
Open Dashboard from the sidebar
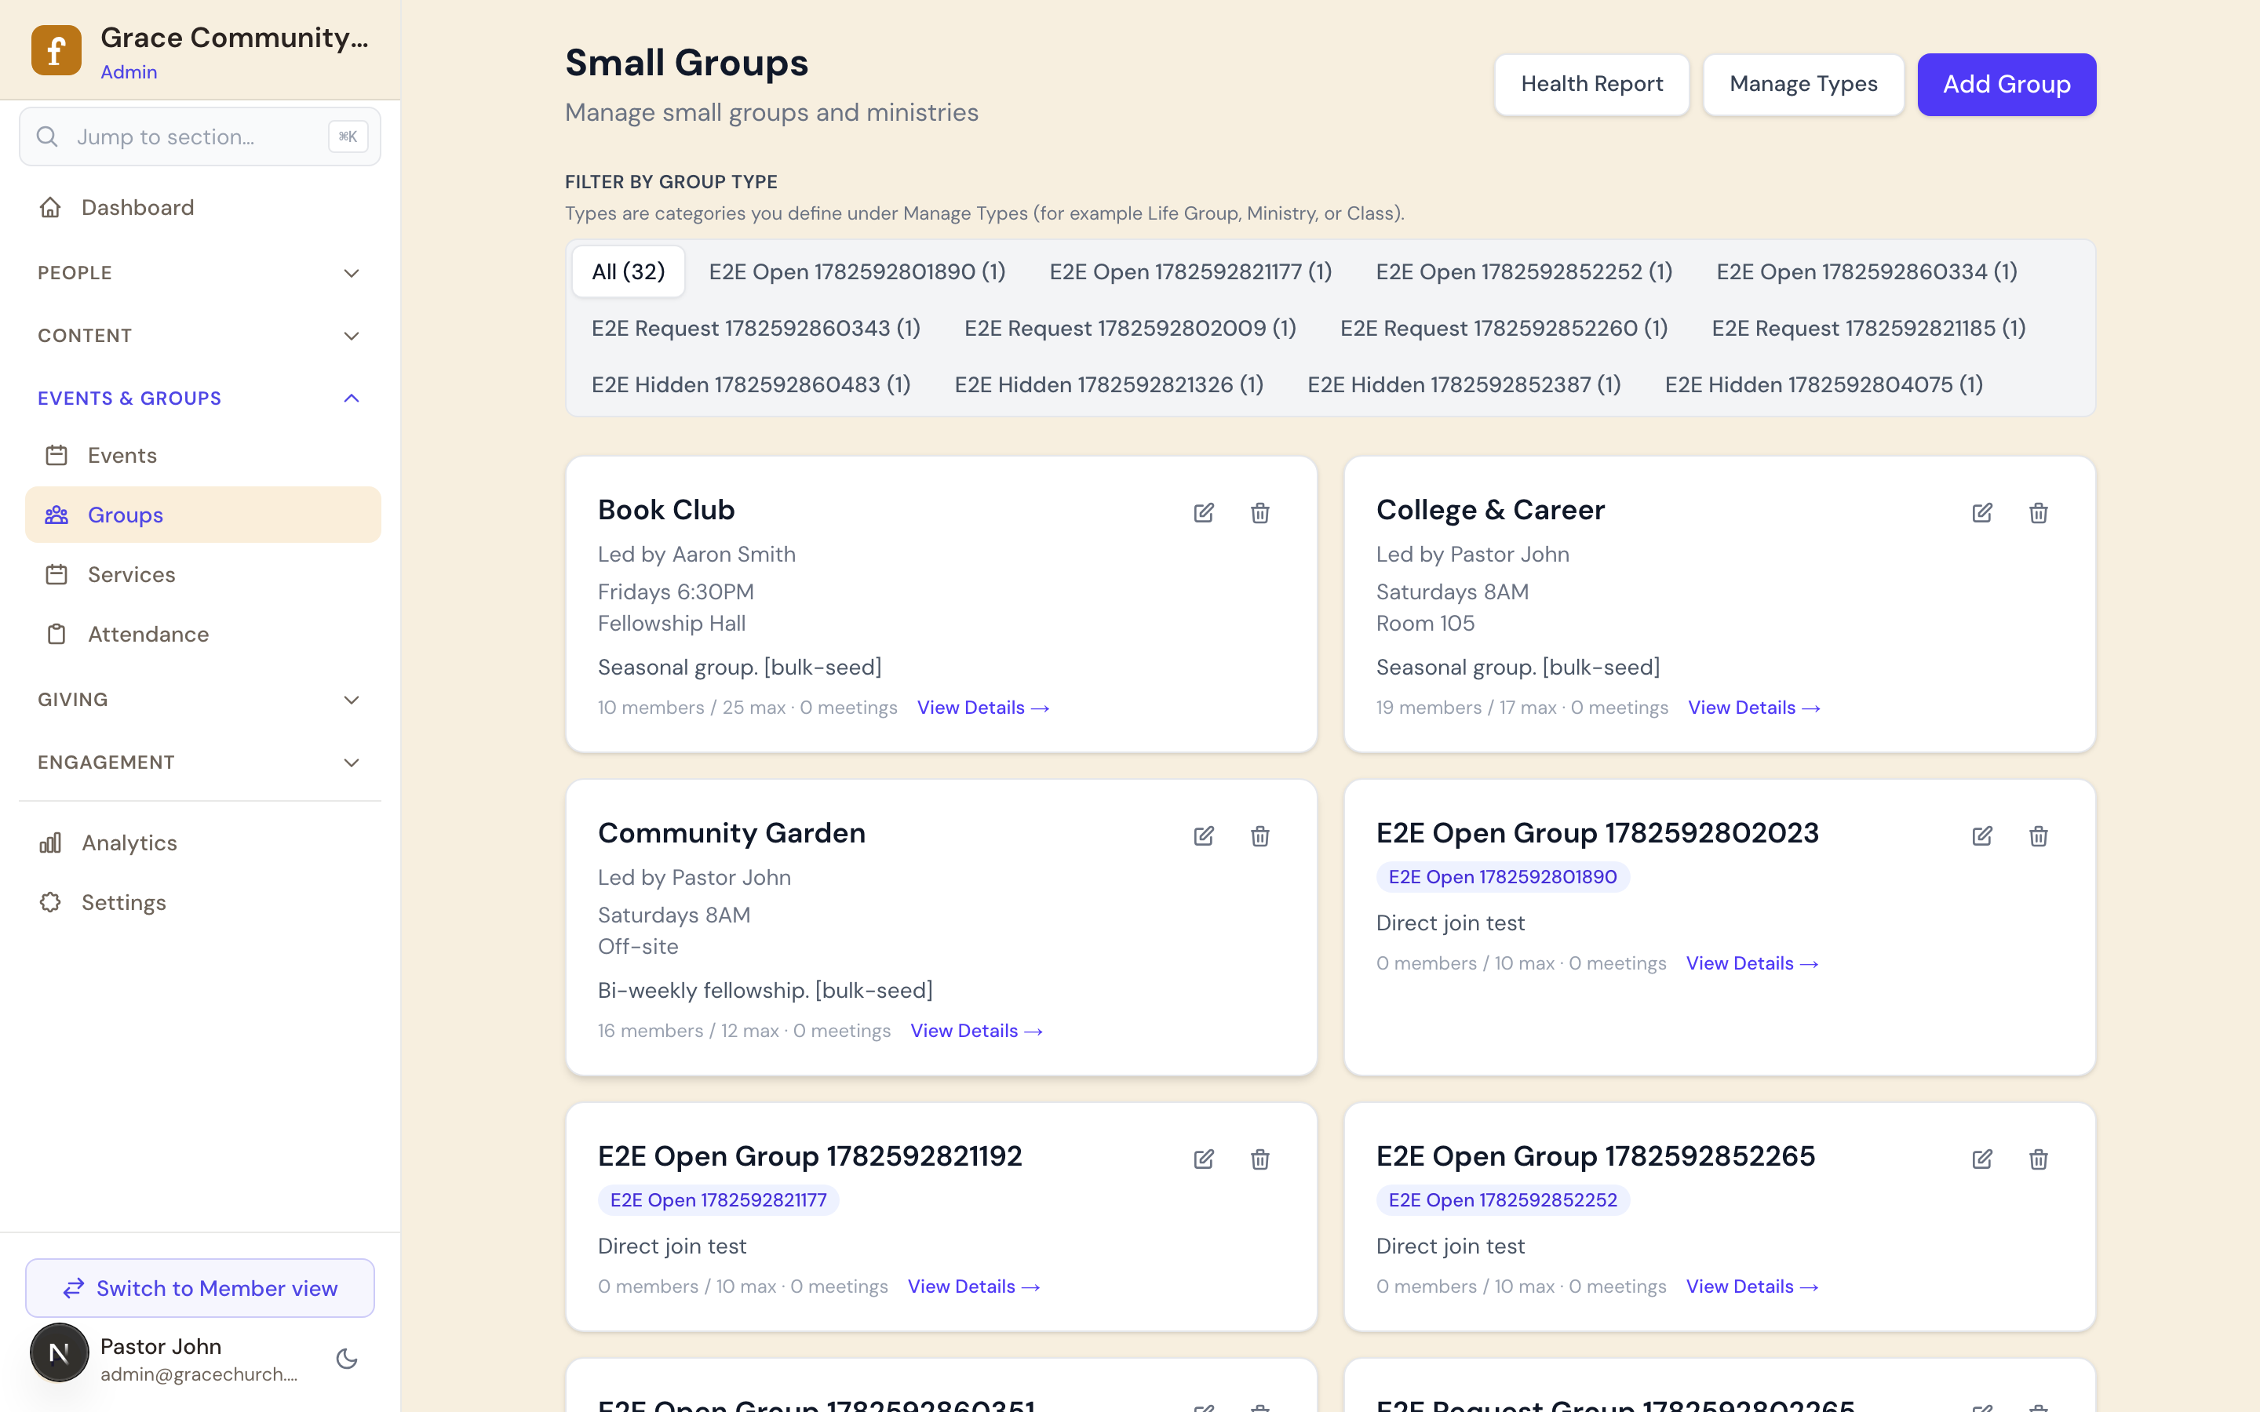[200, 207]
